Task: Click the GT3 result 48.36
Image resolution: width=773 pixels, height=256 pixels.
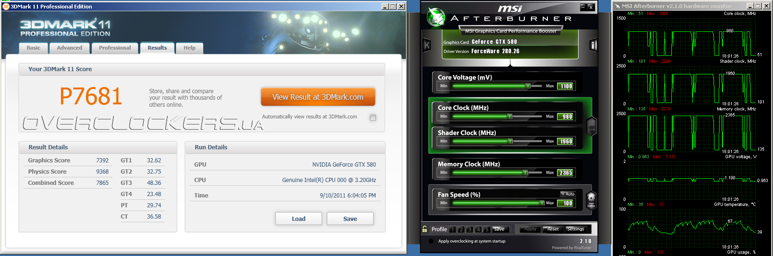Action: click(154, 183)
